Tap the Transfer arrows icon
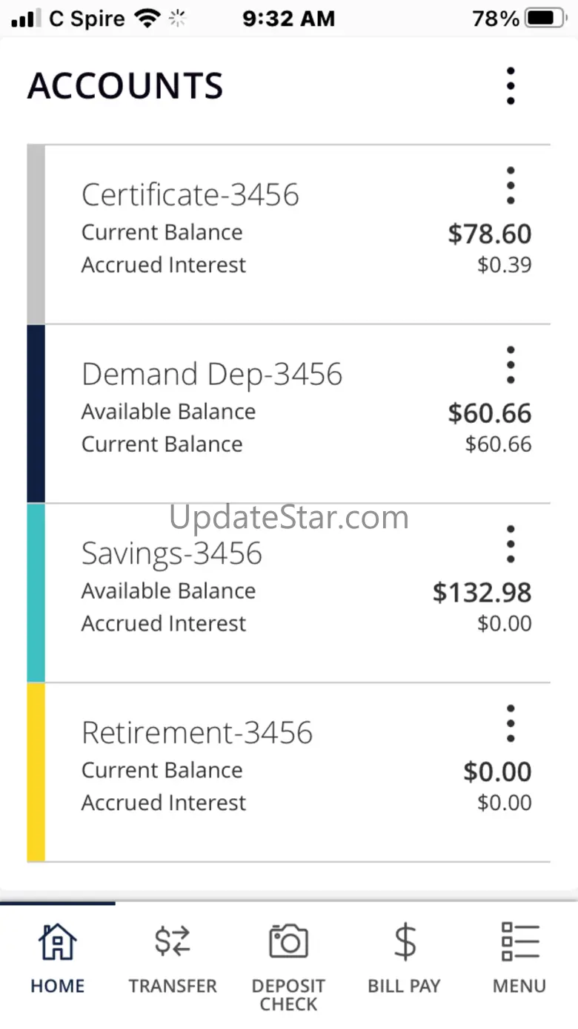The height and width of the screenshot is (1029, 578). 172,942
